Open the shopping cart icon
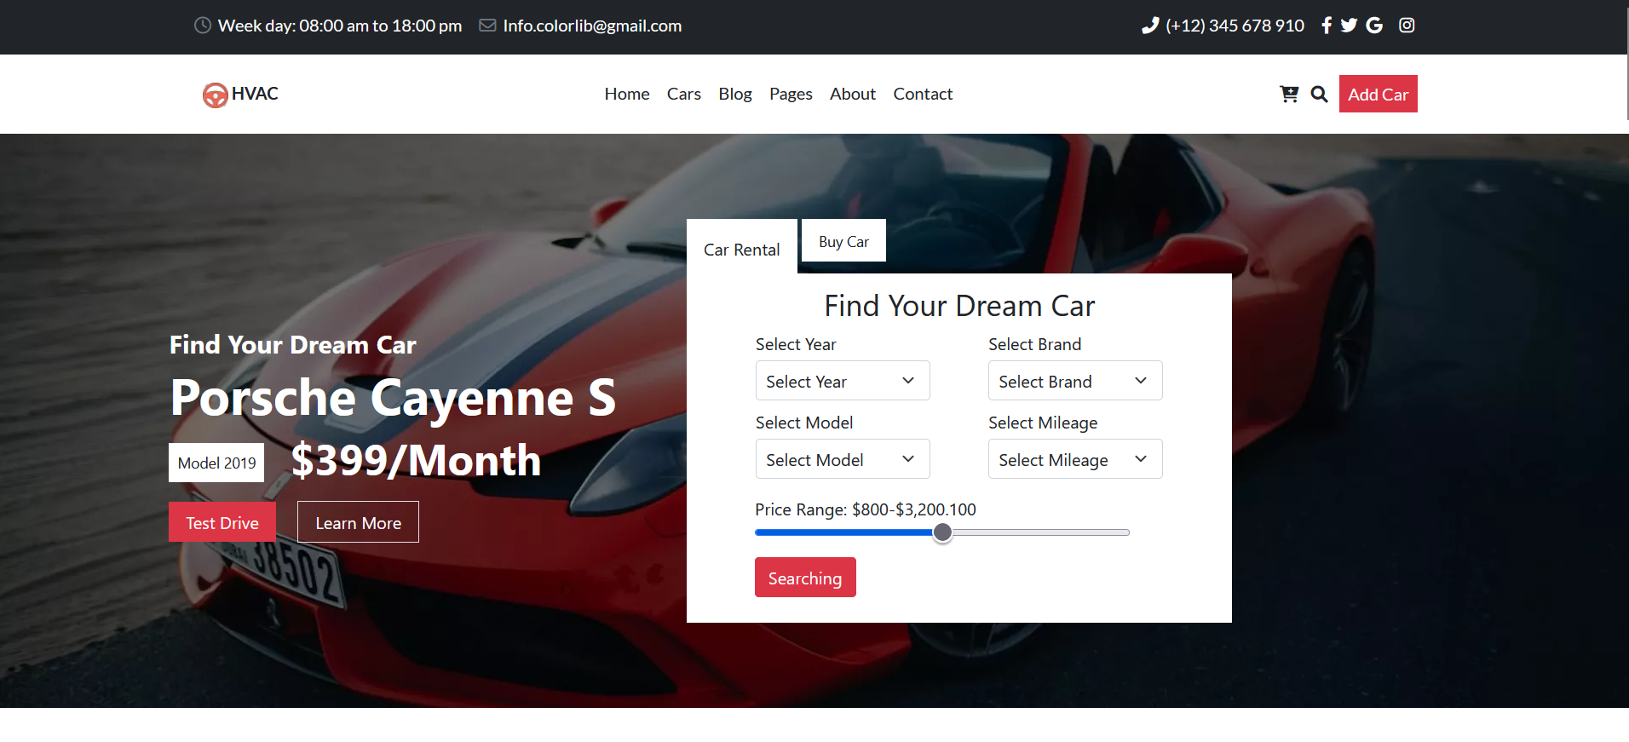Screen dimensions: 1629x742 click(x=1289, y=94)
